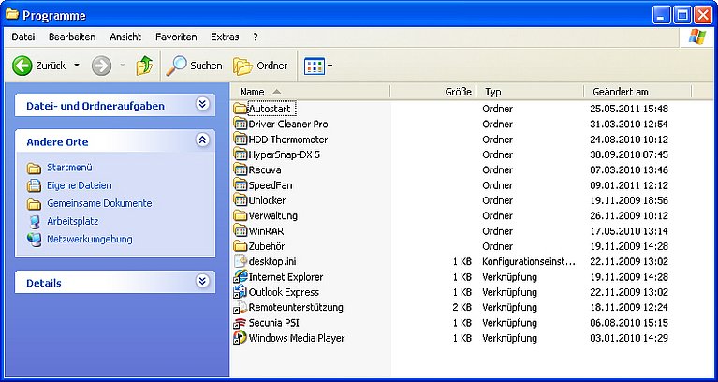Click the 2 KB size of Remoteunterstützung
Image resolution: width=718 pixels, height=382 pixels.
click(462, 307)
